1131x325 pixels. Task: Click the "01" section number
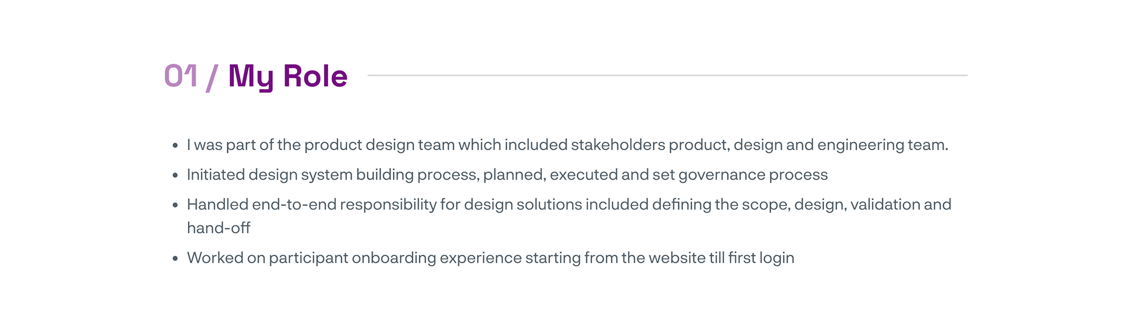[180, 77]
